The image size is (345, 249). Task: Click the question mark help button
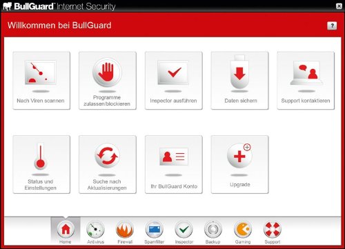(x=332, y=26)
